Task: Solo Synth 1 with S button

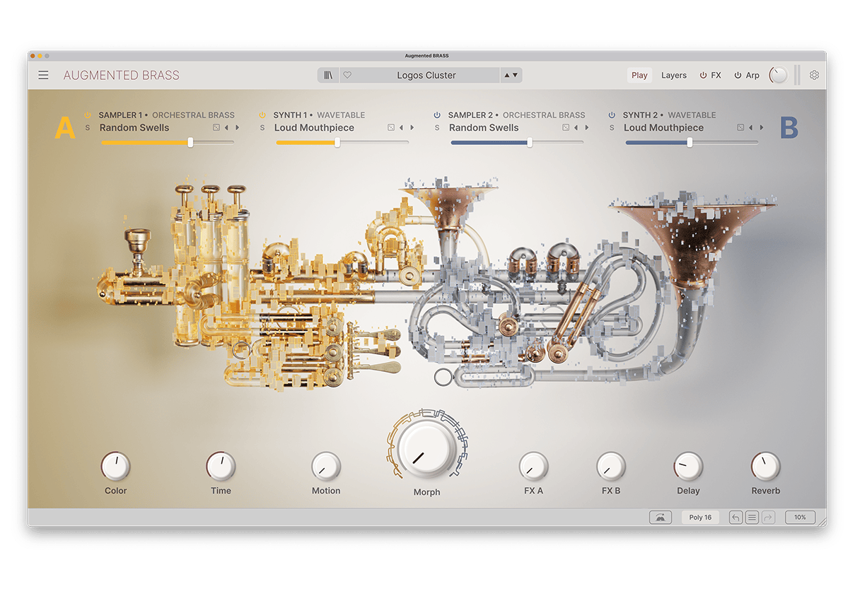Action: point(262,128)
